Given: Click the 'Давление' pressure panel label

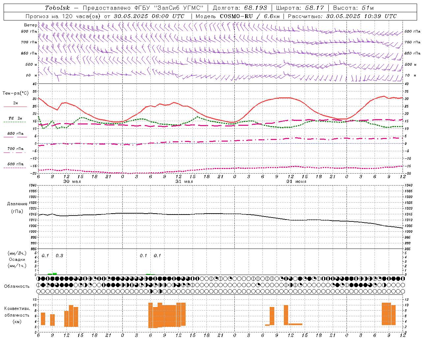Looking at the screenshot, I should 17,204.
